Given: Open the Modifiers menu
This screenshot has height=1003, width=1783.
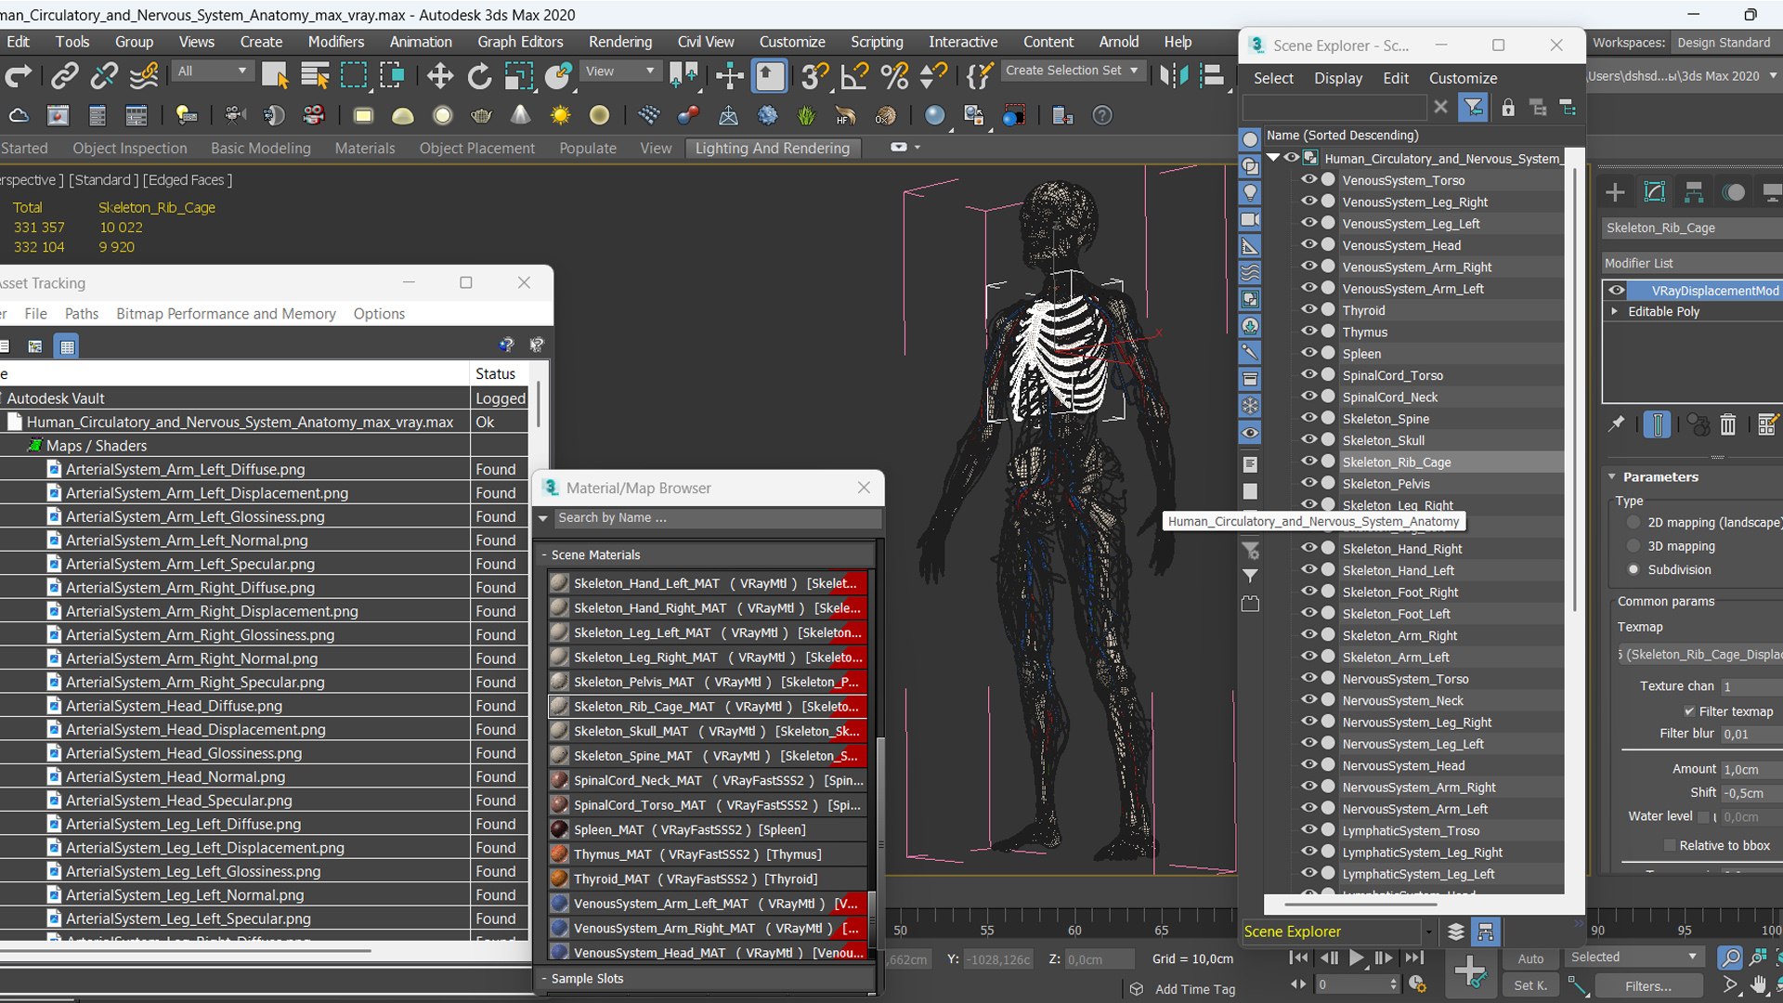Looking at the screenshot, I should pyautogui.click(x=336, y=42).
